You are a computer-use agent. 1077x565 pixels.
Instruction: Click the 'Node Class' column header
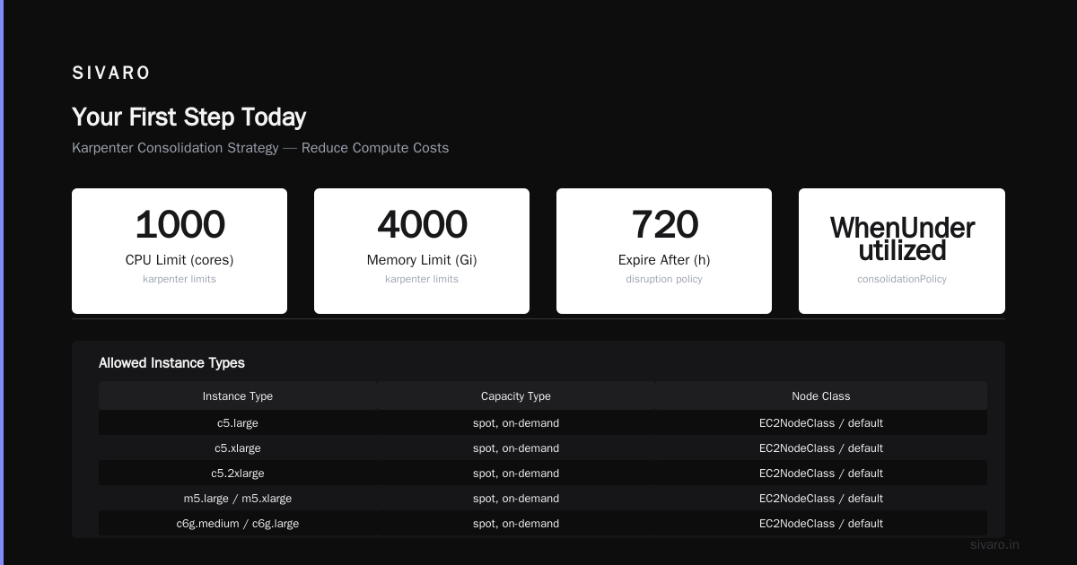(x=821, y=395)
